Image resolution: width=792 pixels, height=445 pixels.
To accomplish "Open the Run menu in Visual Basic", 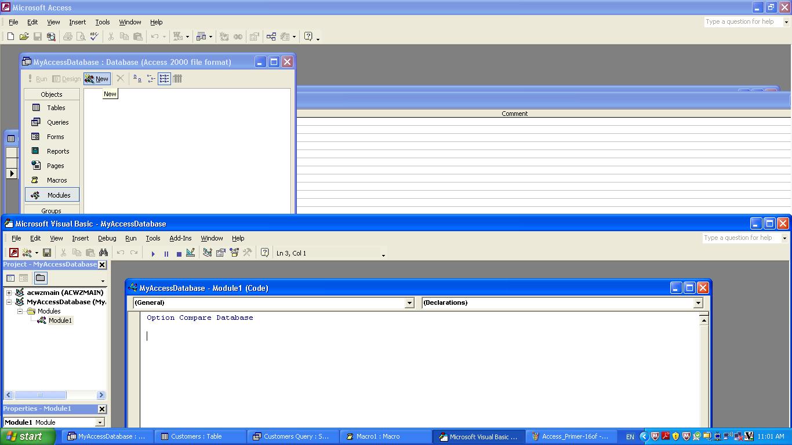I will 130,238.
